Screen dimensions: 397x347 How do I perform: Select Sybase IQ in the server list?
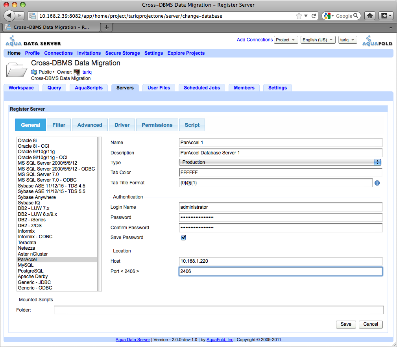click(57, 203)
